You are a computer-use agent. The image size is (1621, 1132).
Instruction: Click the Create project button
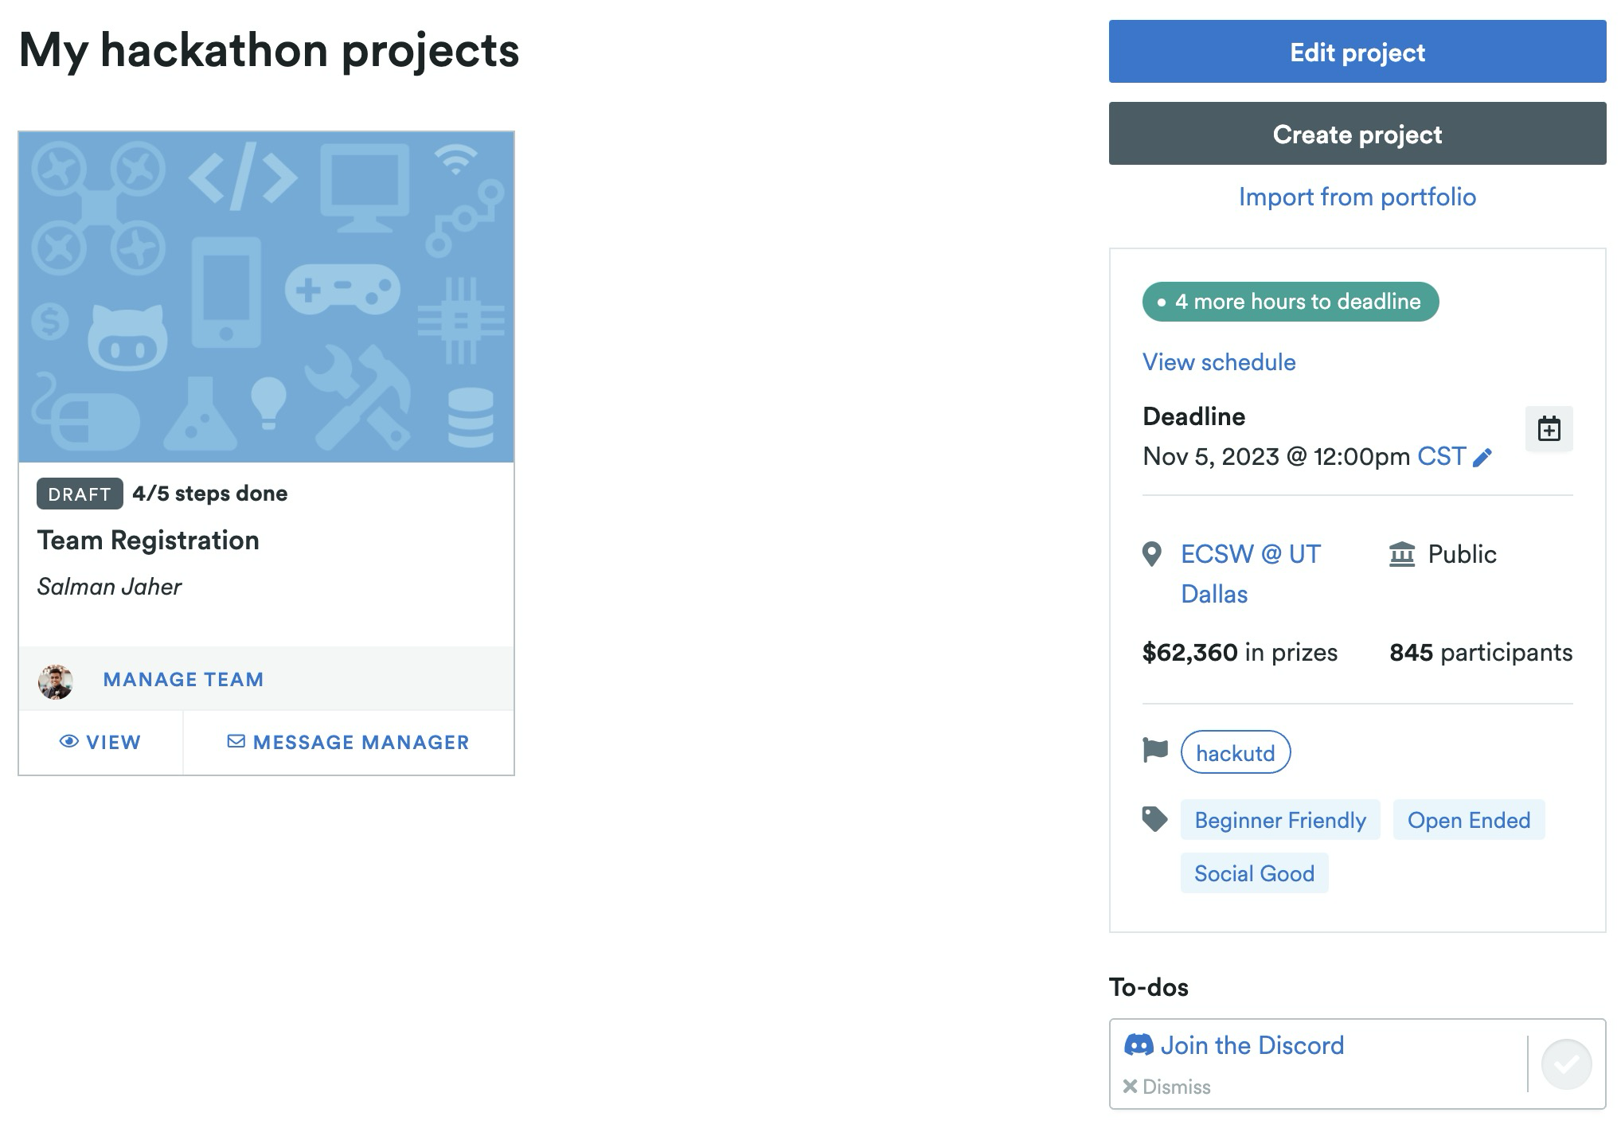1357,134
